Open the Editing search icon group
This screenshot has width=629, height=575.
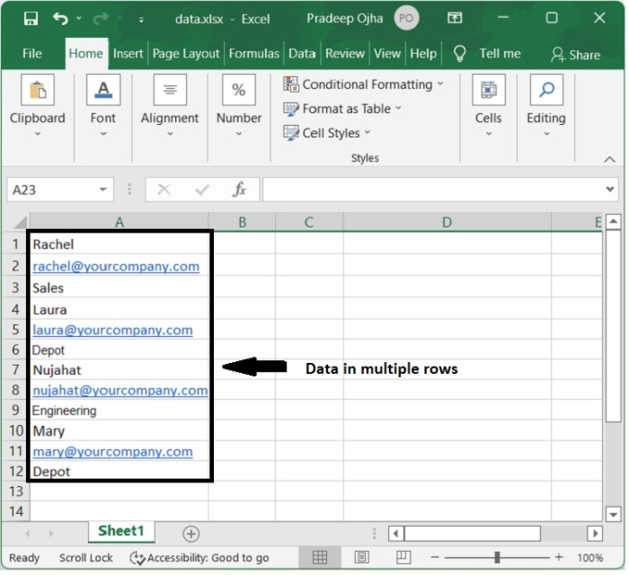pyautogui.click(x=546, y=90)
